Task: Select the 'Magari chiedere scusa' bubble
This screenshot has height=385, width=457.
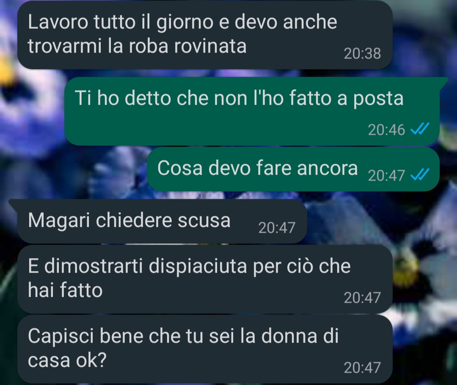Action: tap(162, 221)
